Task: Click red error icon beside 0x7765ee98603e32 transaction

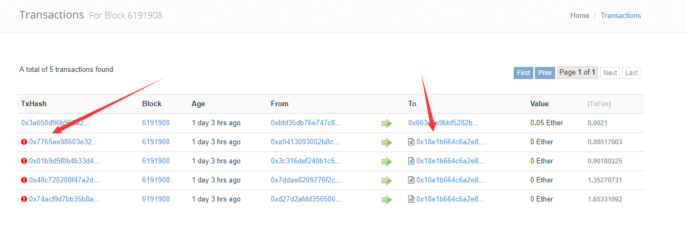Action: pyautogui.click(x=24, y=142)
